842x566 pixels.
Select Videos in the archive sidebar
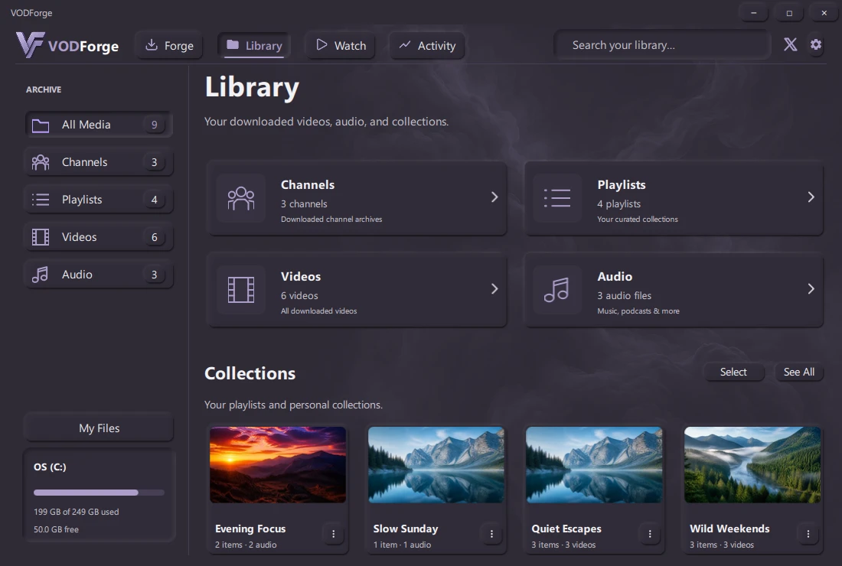click(99, 237)
